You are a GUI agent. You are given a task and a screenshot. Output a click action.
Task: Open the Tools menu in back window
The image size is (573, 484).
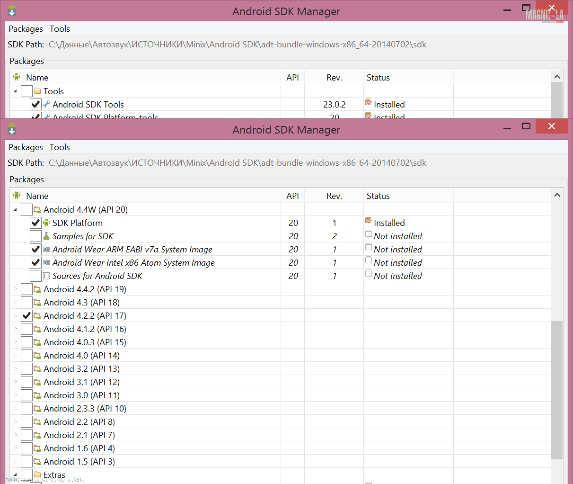tap(60, 29)
